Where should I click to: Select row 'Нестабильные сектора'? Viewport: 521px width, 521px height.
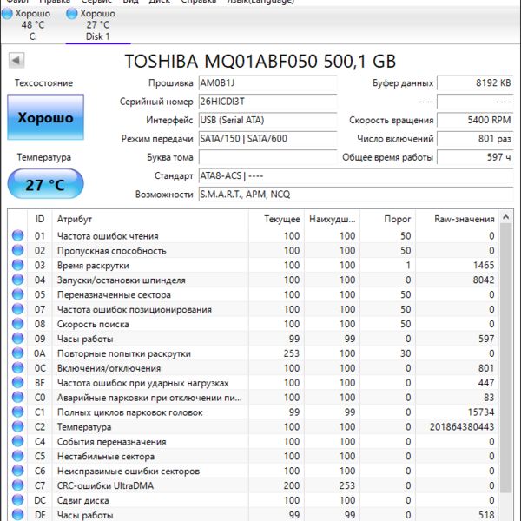click(x=254, y=456)
